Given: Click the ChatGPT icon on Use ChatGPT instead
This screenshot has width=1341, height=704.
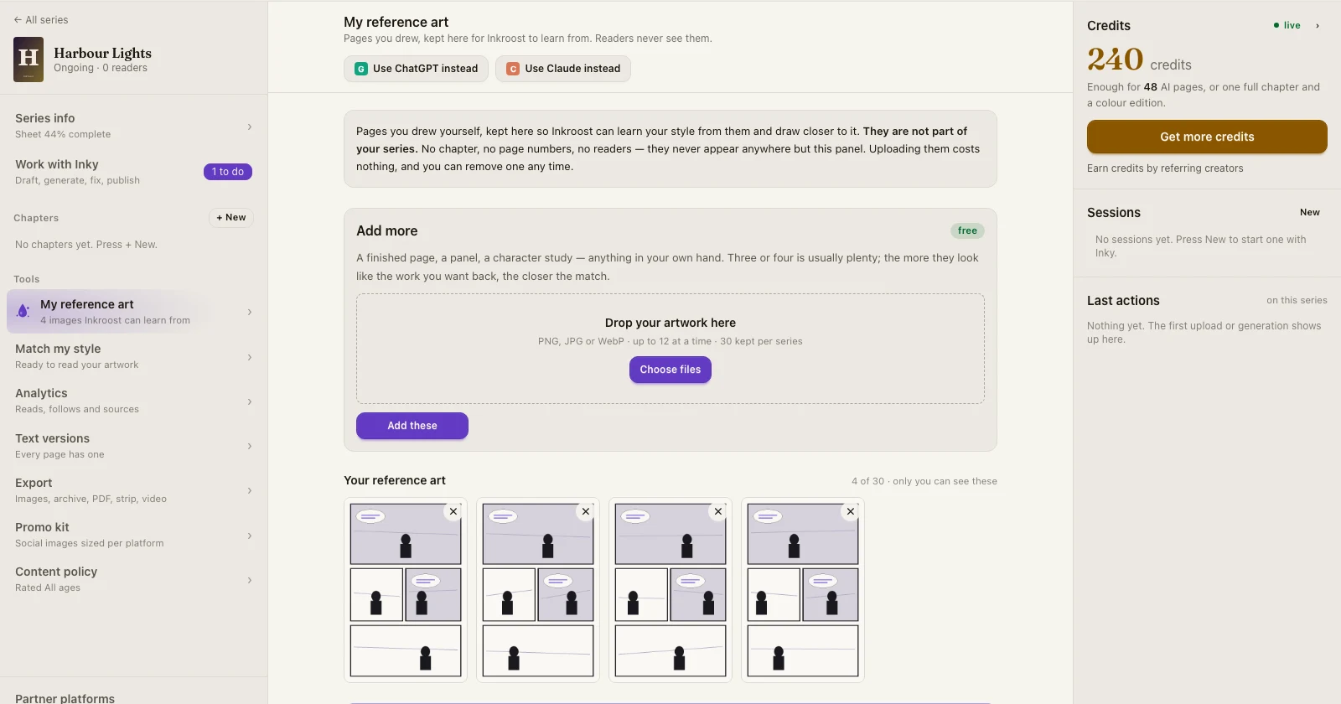Looking at the screenshot, I should (x=361, y=69).
